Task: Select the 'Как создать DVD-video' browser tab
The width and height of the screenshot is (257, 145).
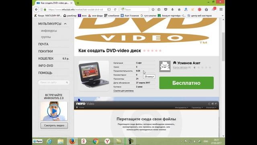Action: point(55,3)
